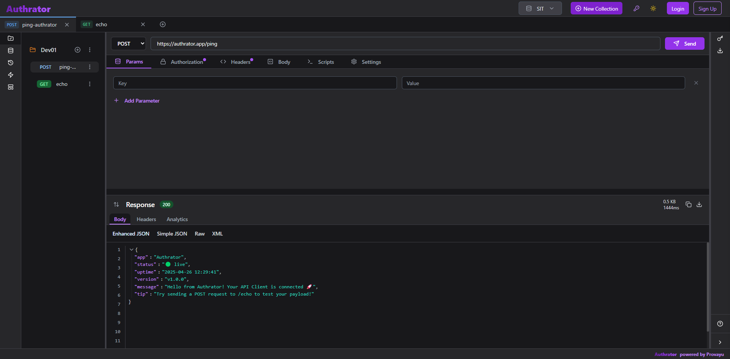Send the request
Viewport: 730px width, 359px height.
point(684,44)
